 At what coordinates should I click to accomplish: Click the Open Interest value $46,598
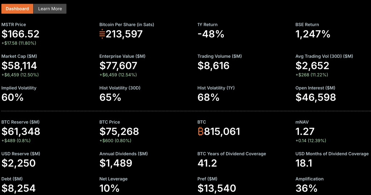pos(316,97)
